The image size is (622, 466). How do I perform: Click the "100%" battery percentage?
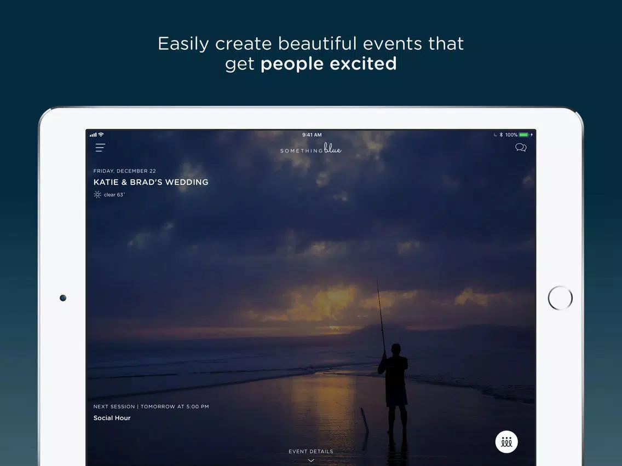click(x=511, y=135)
